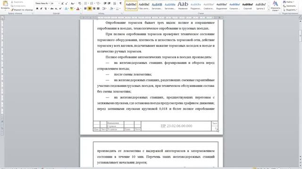The height and width of the screenshot is (169, 302).
Task: Shrink the font size
Action: 67,3
